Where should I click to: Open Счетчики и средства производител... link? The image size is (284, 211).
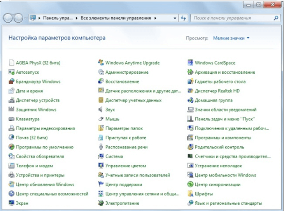pos(233,156)
